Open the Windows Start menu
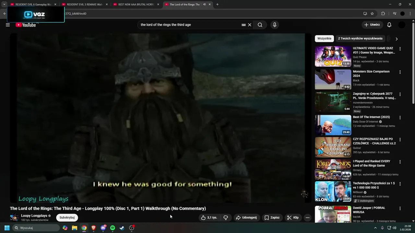Image resolution: width=415 pixels, height=233 pixels. 7,228
